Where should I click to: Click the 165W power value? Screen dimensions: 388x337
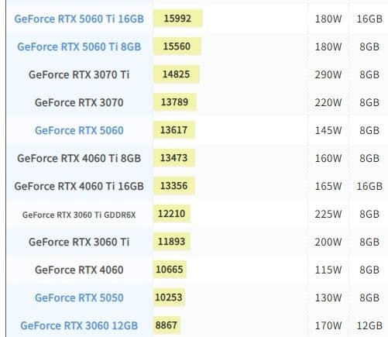pos(328,186)
